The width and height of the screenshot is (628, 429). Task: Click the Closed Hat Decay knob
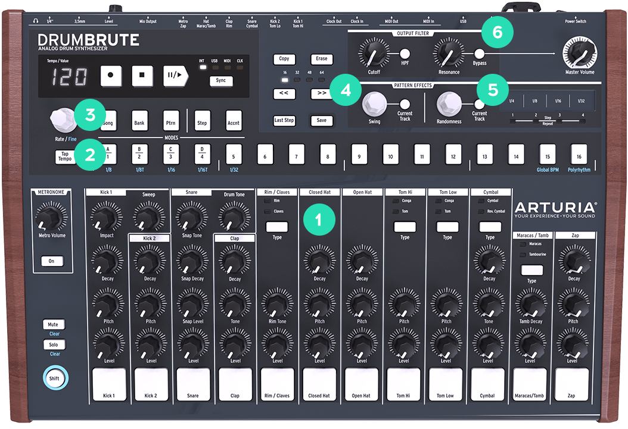click(x=319, y=260)
